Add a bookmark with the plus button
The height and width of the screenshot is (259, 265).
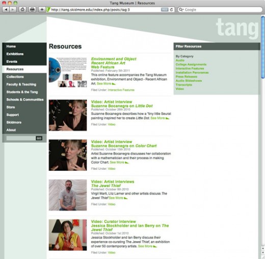(42, 10)
